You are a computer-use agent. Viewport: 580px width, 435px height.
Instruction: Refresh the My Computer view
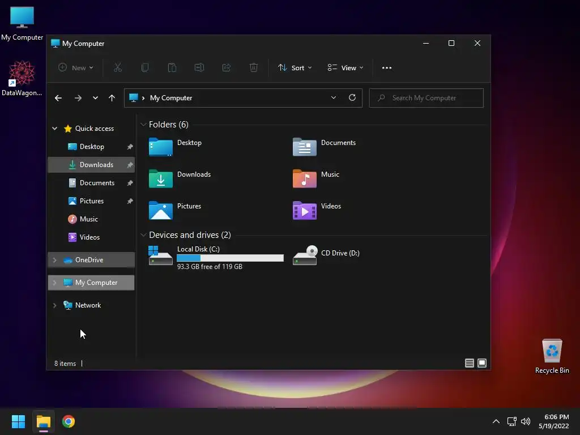[352, 97]
